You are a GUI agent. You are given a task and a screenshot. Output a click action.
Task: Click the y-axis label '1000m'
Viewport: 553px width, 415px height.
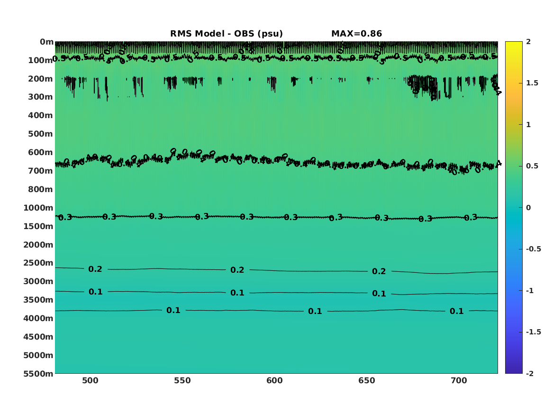[38, 208]
